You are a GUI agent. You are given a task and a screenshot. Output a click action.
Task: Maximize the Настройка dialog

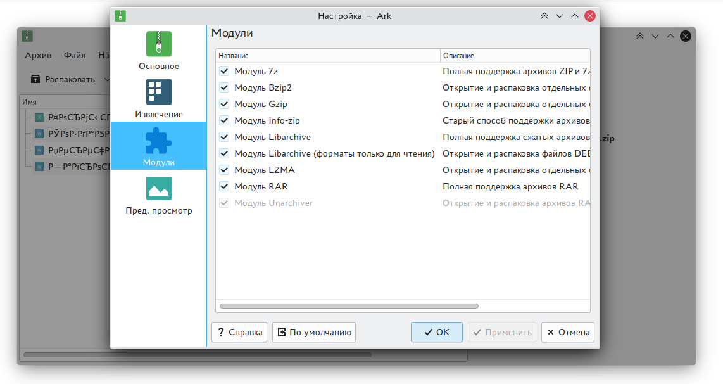574,16
